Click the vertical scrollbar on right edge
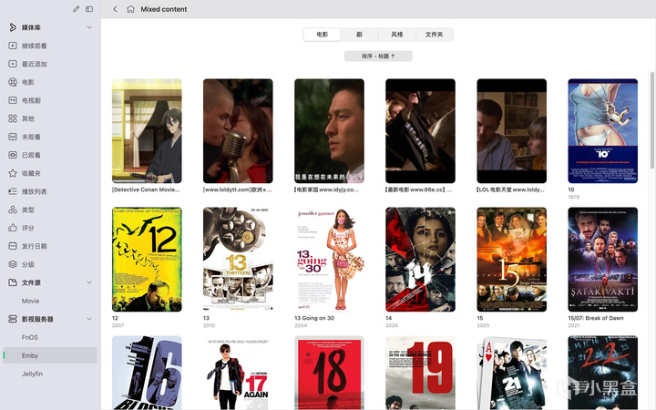This screenshot has width=656, height=410. (651, 120)
